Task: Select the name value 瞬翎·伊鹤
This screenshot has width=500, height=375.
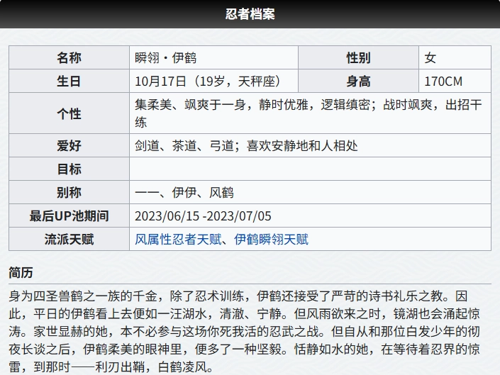Action: (x=166, y=58)
